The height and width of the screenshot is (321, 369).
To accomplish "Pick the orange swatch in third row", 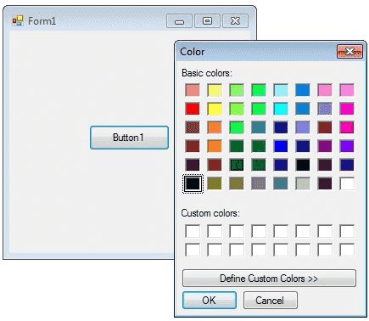I will click(215, 127).
